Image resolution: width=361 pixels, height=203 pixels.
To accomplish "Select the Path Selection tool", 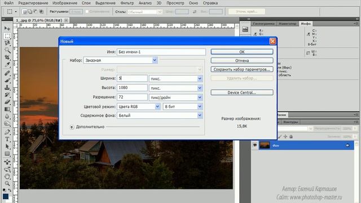I will (7, 147).
